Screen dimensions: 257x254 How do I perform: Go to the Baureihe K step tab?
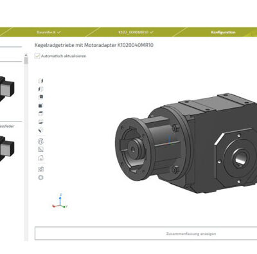pyautogui.click(x=49, y=32)
